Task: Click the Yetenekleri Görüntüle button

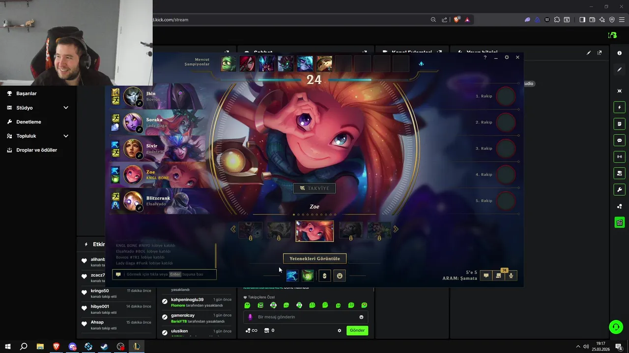Action: (314, 258)
